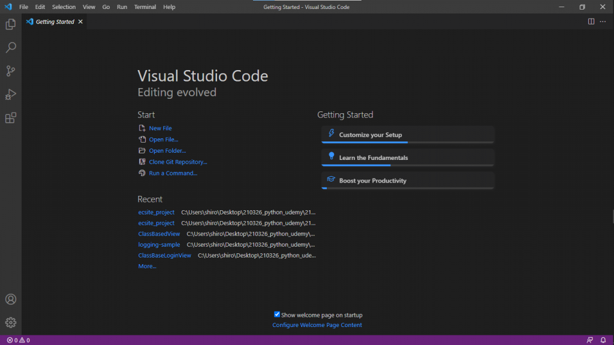614x345 pixels.
Task: Open the Terminal menu
Action: pyautogui.click(x=145, y=7)
